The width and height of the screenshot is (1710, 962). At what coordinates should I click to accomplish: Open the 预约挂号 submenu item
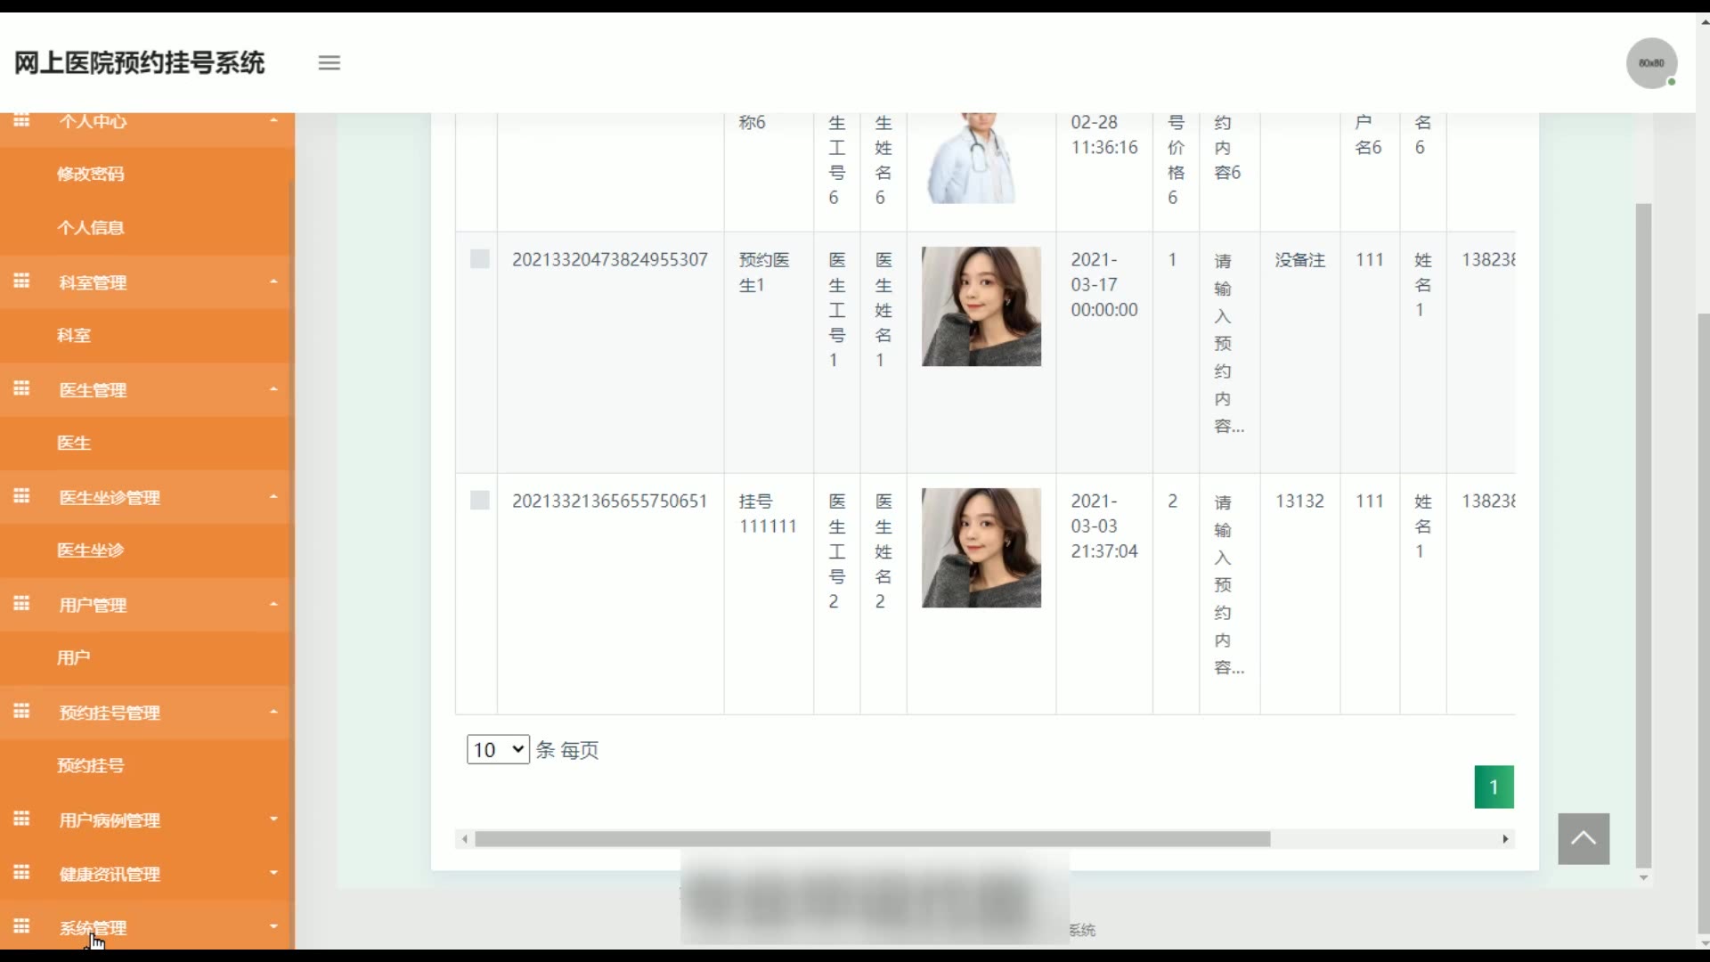click(x=91, y=765)
